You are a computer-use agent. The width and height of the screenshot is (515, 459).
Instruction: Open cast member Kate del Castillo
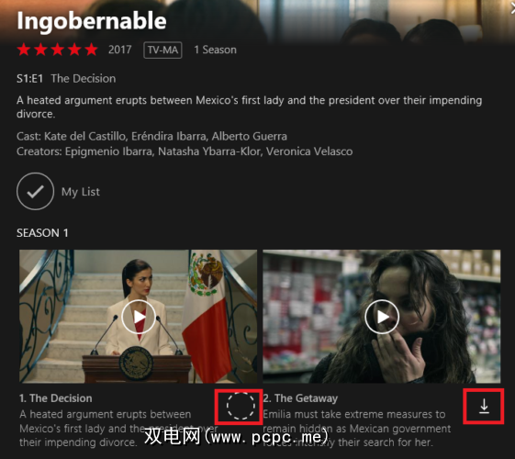[x=85, y=136]
